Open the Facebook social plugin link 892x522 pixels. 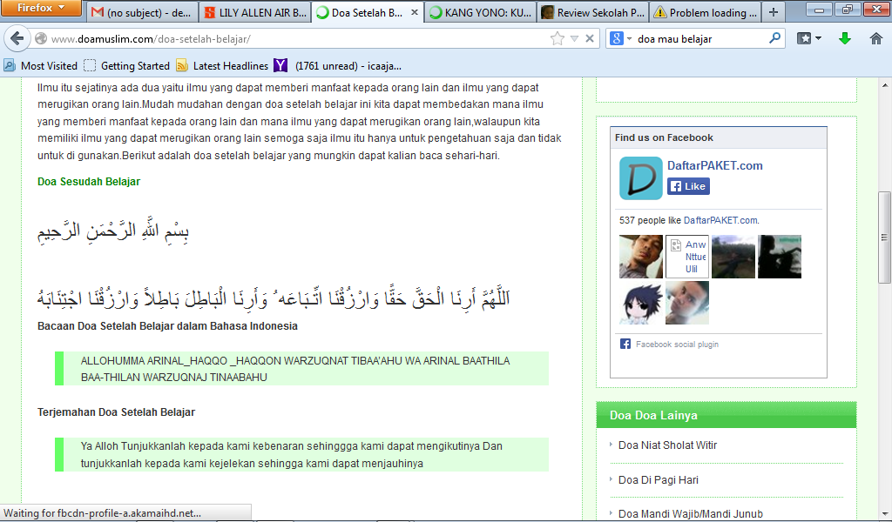point(677,345)
